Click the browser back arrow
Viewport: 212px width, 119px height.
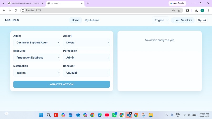pyautogui.click(x=4, y=11)
